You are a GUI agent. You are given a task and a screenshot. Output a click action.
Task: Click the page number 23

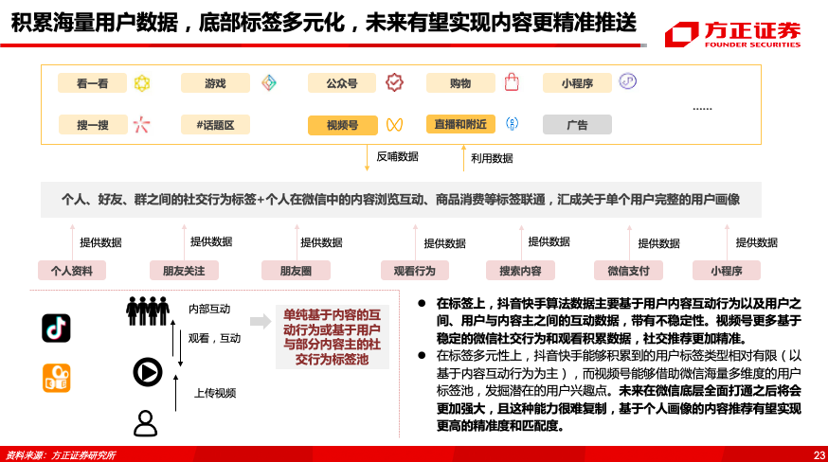pyautogui.click(x=819, y=454)
